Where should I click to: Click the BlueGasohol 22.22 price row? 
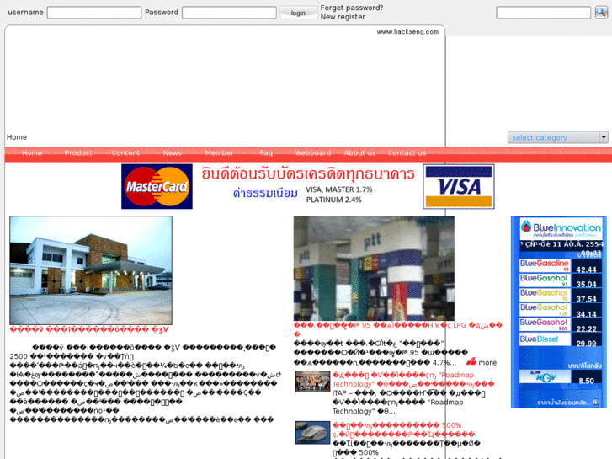(x=561, y=325)
